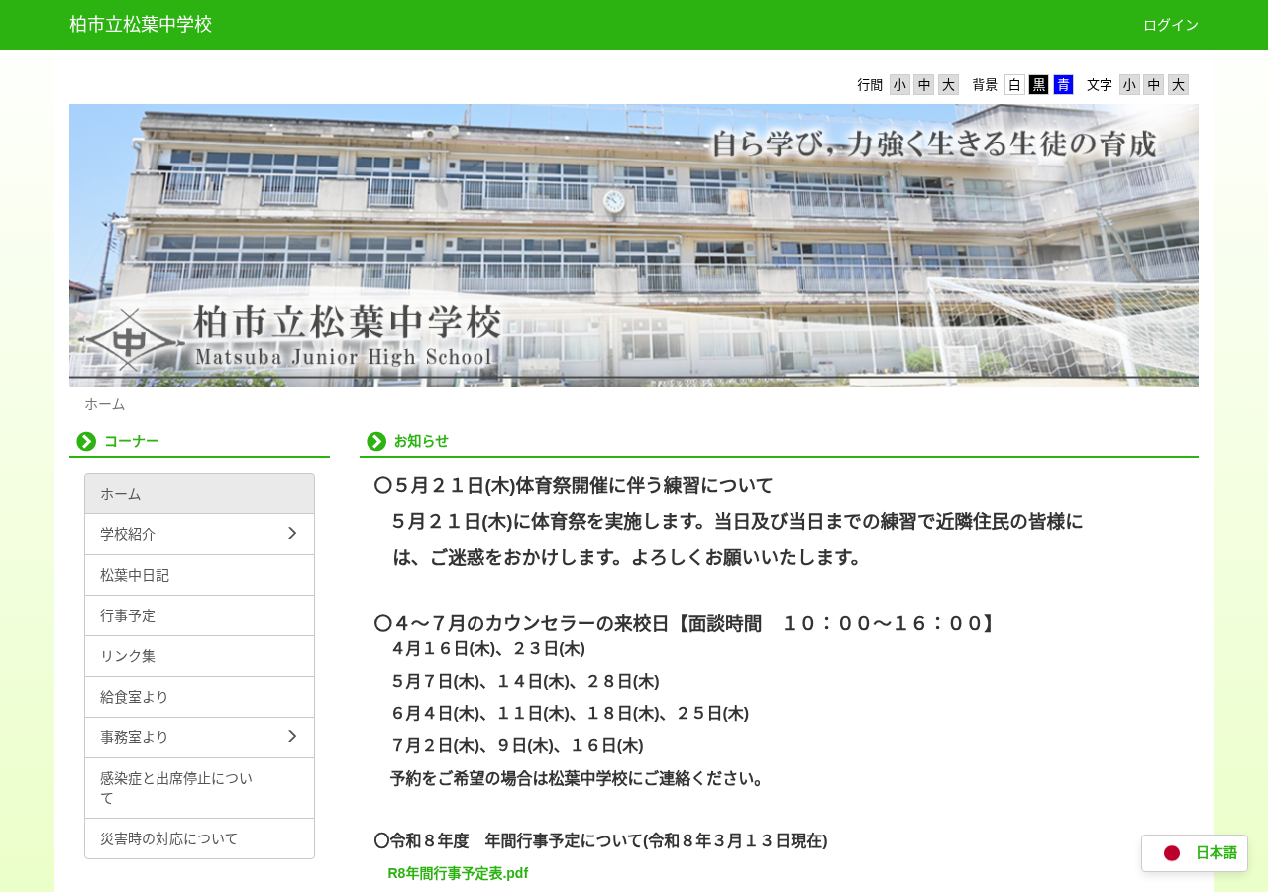This screenshot has height=892, width=1268.
Task: Click the line ５月７日(木)、１４日(木)、２８日(木)
Action: [525, 682]
